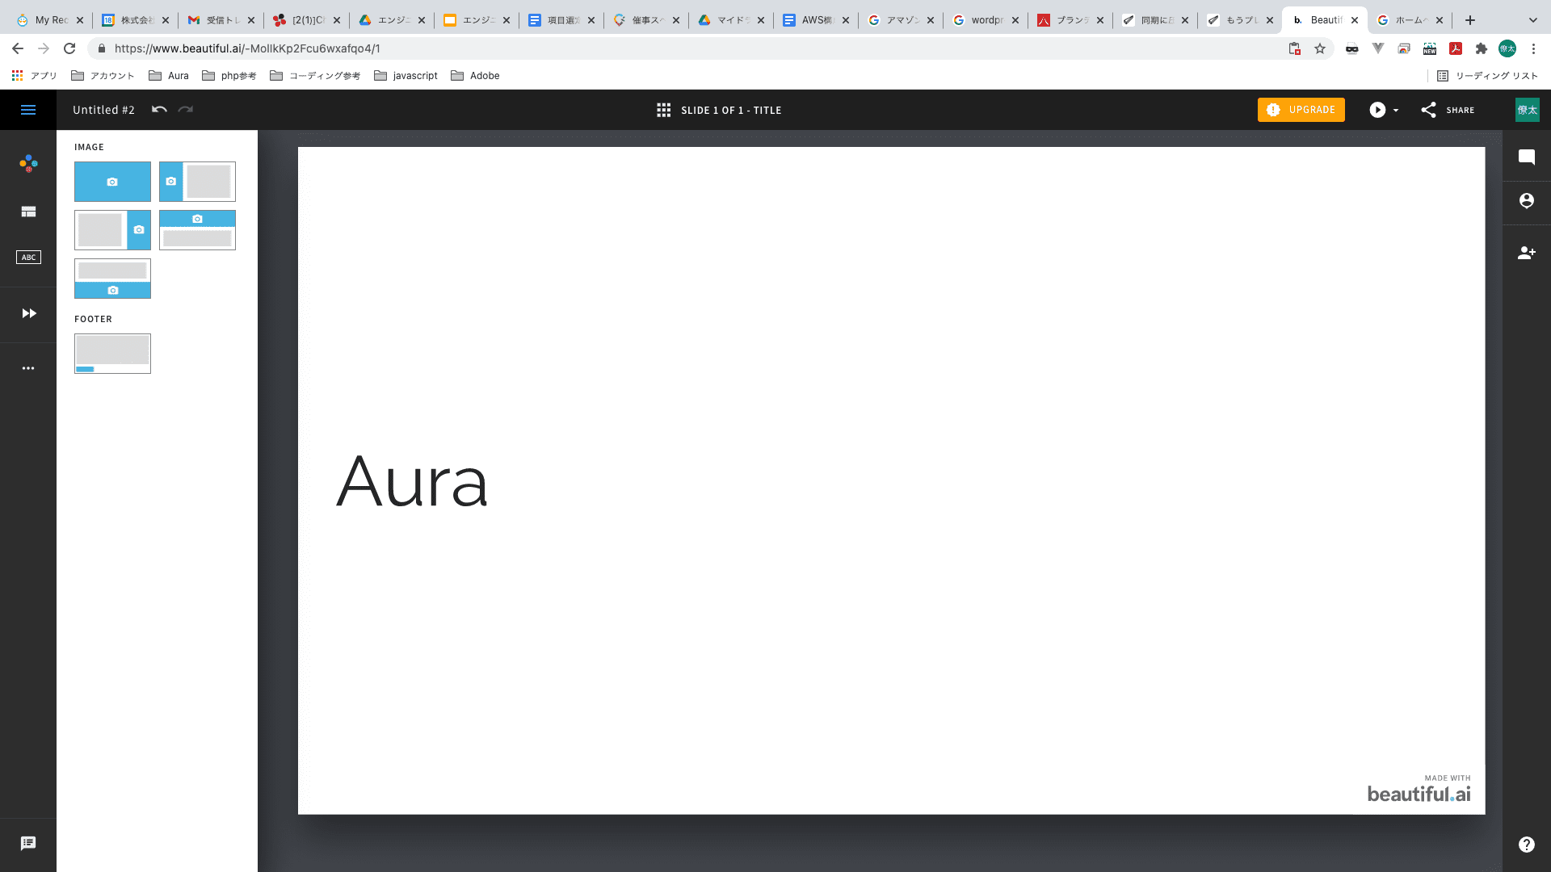This screenshot has width=1551, height=872.
Task: Click the SHARE button
Action: pos(1448,110)
